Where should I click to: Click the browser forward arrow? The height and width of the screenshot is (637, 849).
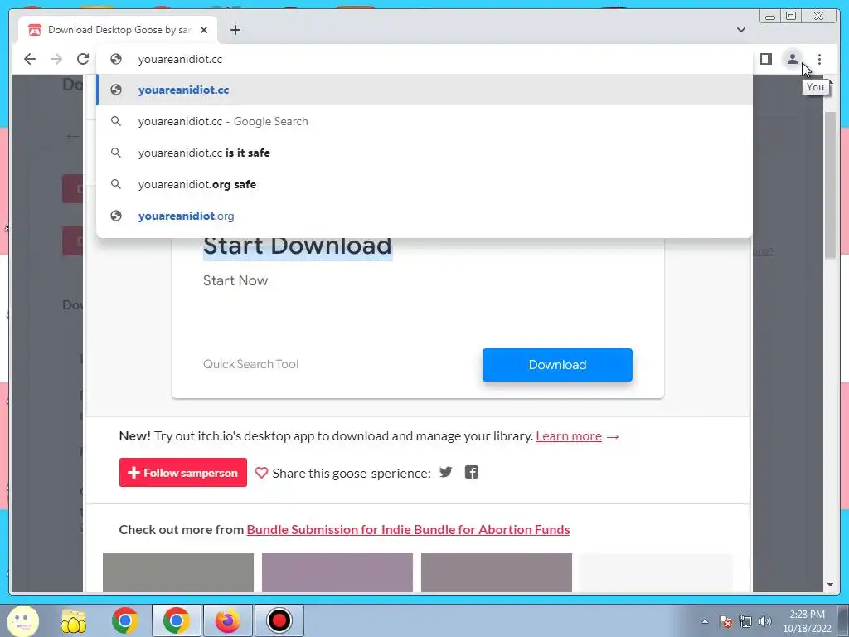[x=56, y=59]
